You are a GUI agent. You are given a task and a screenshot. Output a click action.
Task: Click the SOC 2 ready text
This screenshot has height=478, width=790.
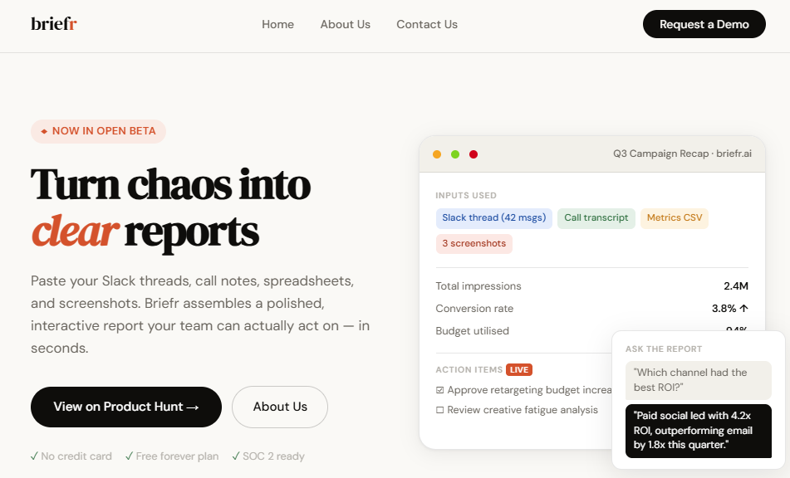273,456
